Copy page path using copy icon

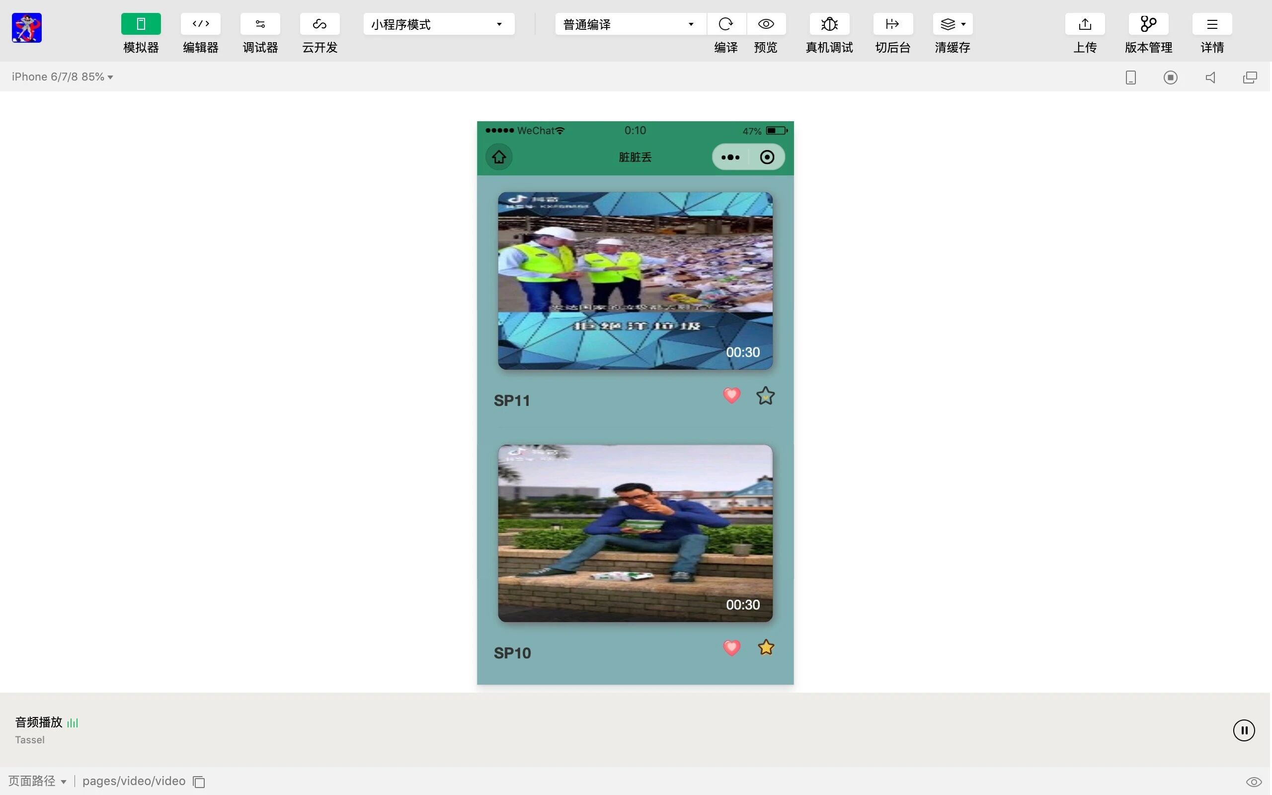click(x=199, y=782)
